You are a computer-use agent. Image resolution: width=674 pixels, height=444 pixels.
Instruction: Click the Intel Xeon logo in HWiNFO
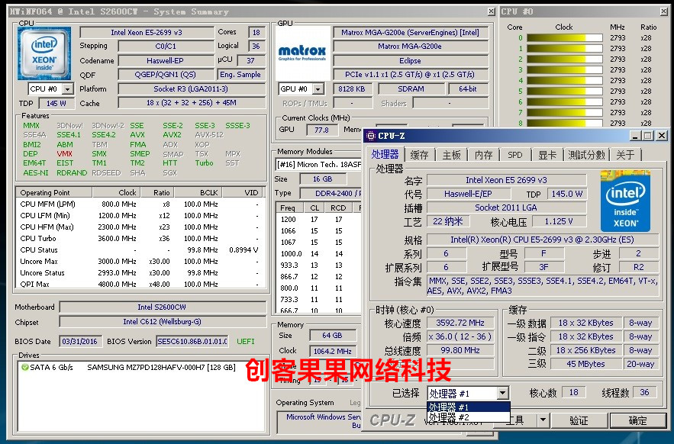44,53
